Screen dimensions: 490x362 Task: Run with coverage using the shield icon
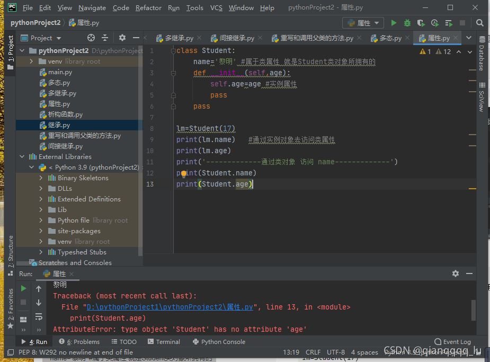tap(421, 23)
